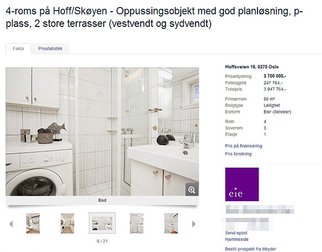Select the fourth shower thumbnail
This screenshot has height=252, width=322.
point(137,223)
